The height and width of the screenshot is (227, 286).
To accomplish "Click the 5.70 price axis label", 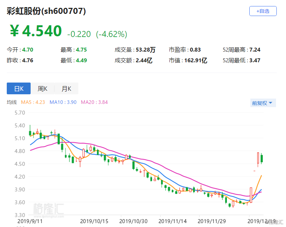I will point(20,113).
